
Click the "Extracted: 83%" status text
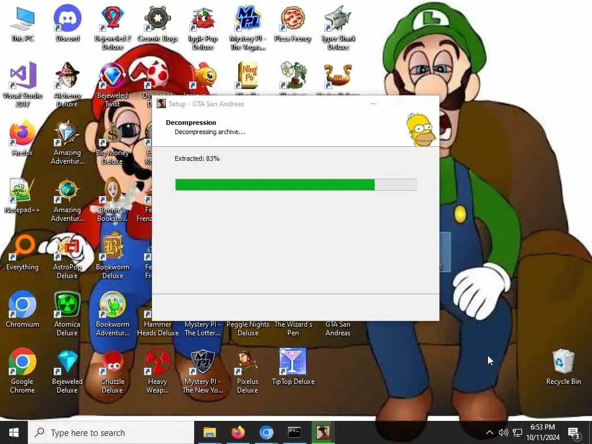(x=197, y=158)
